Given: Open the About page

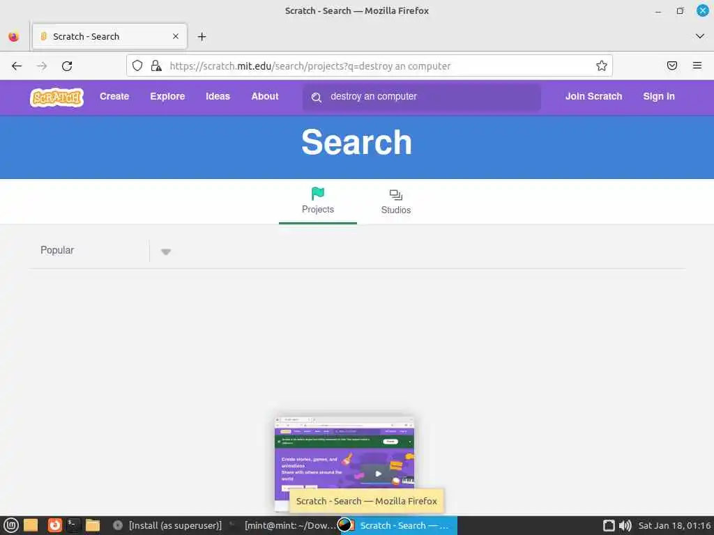Looking at the screenshot, I should tap(264, 96).
